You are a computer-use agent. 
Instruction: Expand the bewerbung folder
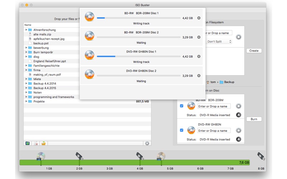click(x=26, y=48)
